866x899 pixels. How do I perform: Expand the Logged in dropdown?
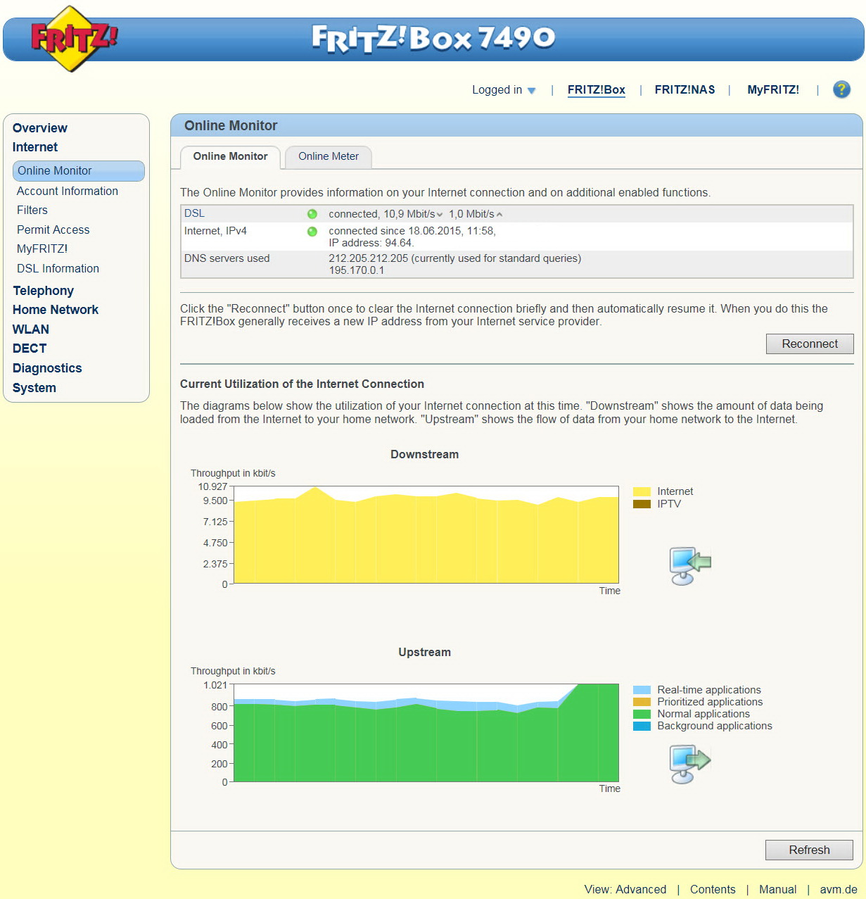coord(504,90)
